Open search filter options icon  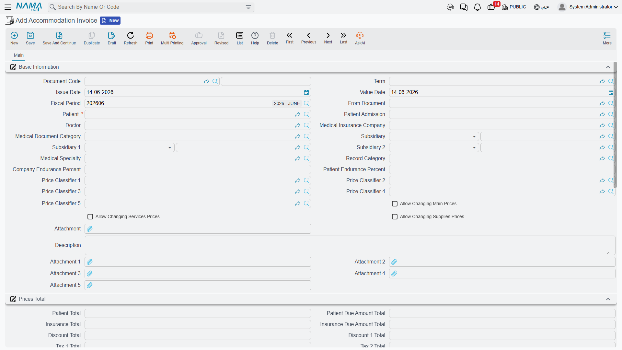point(248,7)
